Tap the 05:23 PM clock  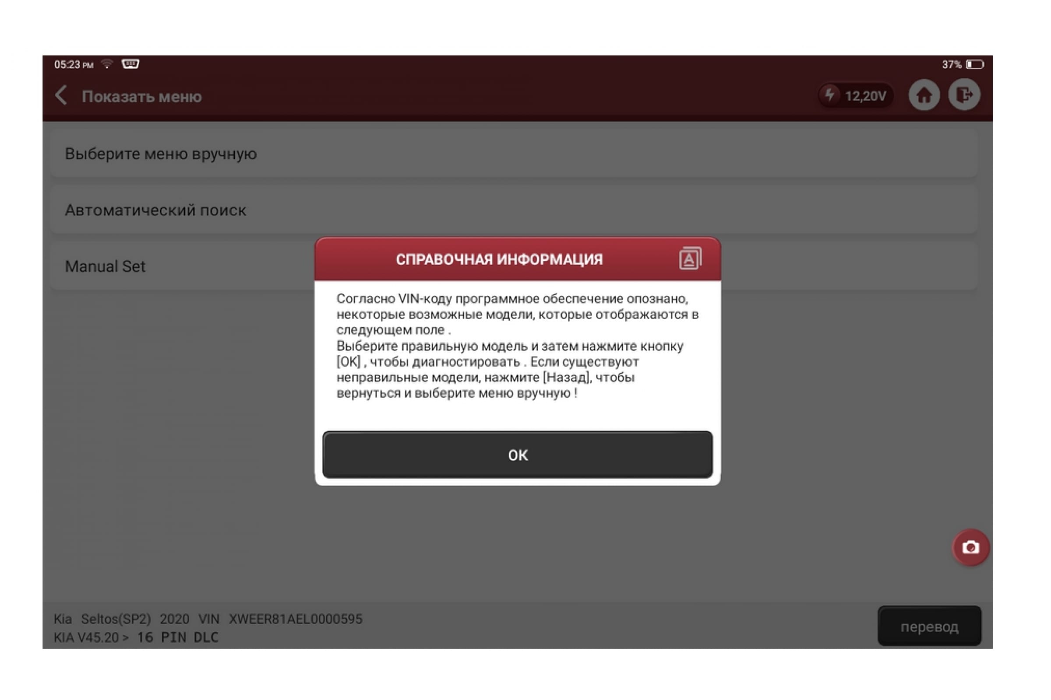coord(74,64)
